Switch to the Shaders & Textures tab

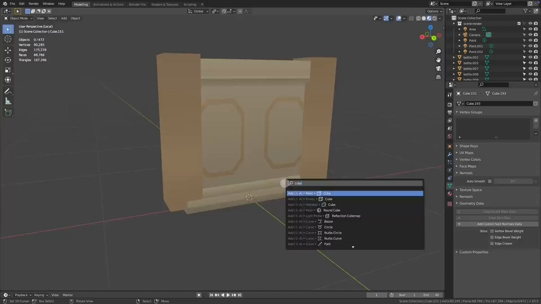(x=165, y=5)
